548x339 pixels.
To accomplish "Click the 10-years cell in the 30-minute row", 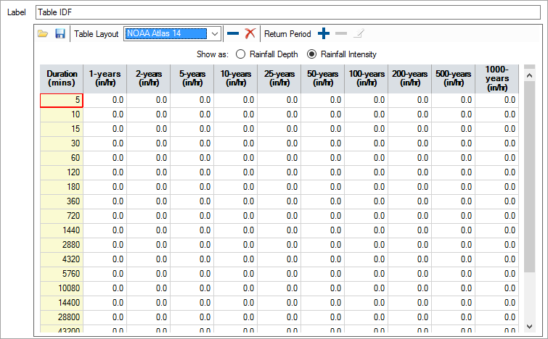I will coord(236,143).
